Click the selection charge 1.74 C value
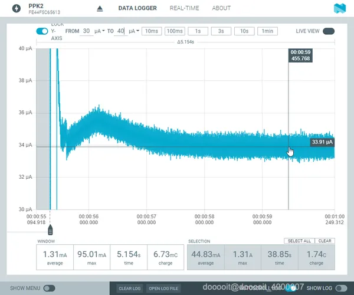 pyautogui.click(x=316, y=254)
